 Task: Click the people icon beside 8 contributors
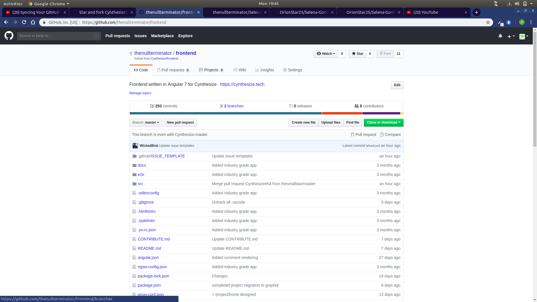click(356, 106)
